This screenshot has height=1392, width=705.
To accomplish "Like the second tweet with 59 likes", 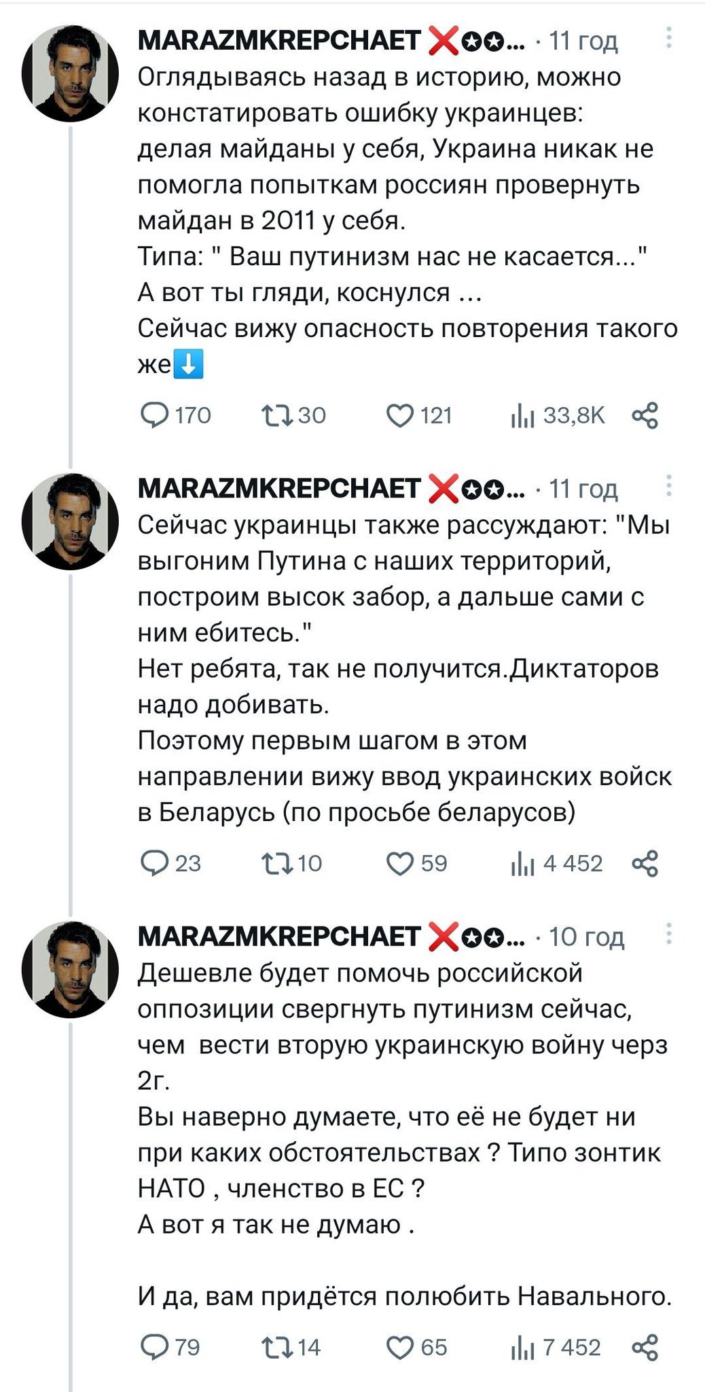I will point(400,863).
